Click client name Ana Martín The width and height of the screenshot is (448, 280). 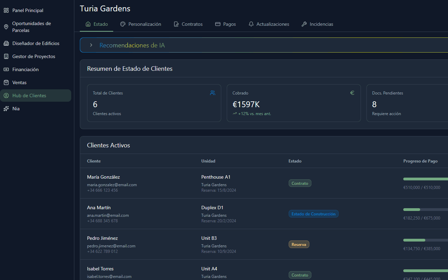click(x=99, y=208)
